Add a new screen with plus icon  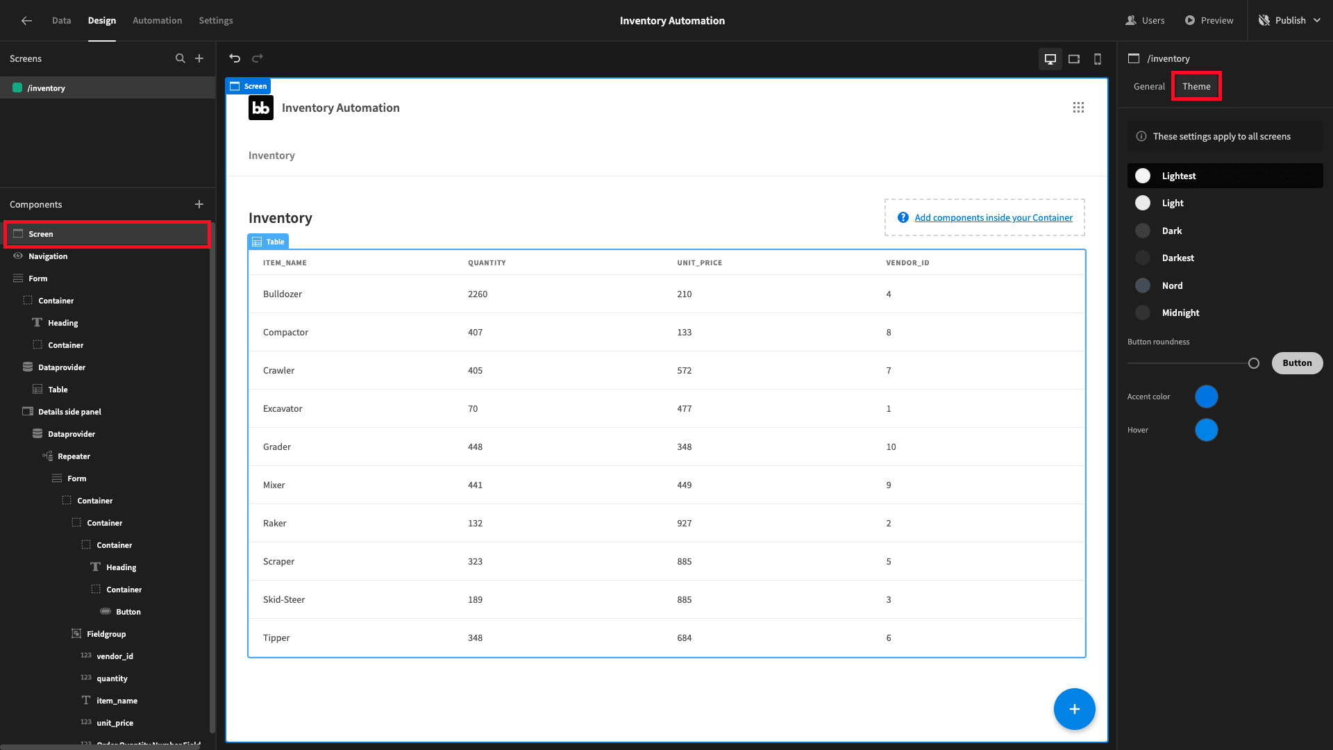pyautogui.click(x=199, y=58)
